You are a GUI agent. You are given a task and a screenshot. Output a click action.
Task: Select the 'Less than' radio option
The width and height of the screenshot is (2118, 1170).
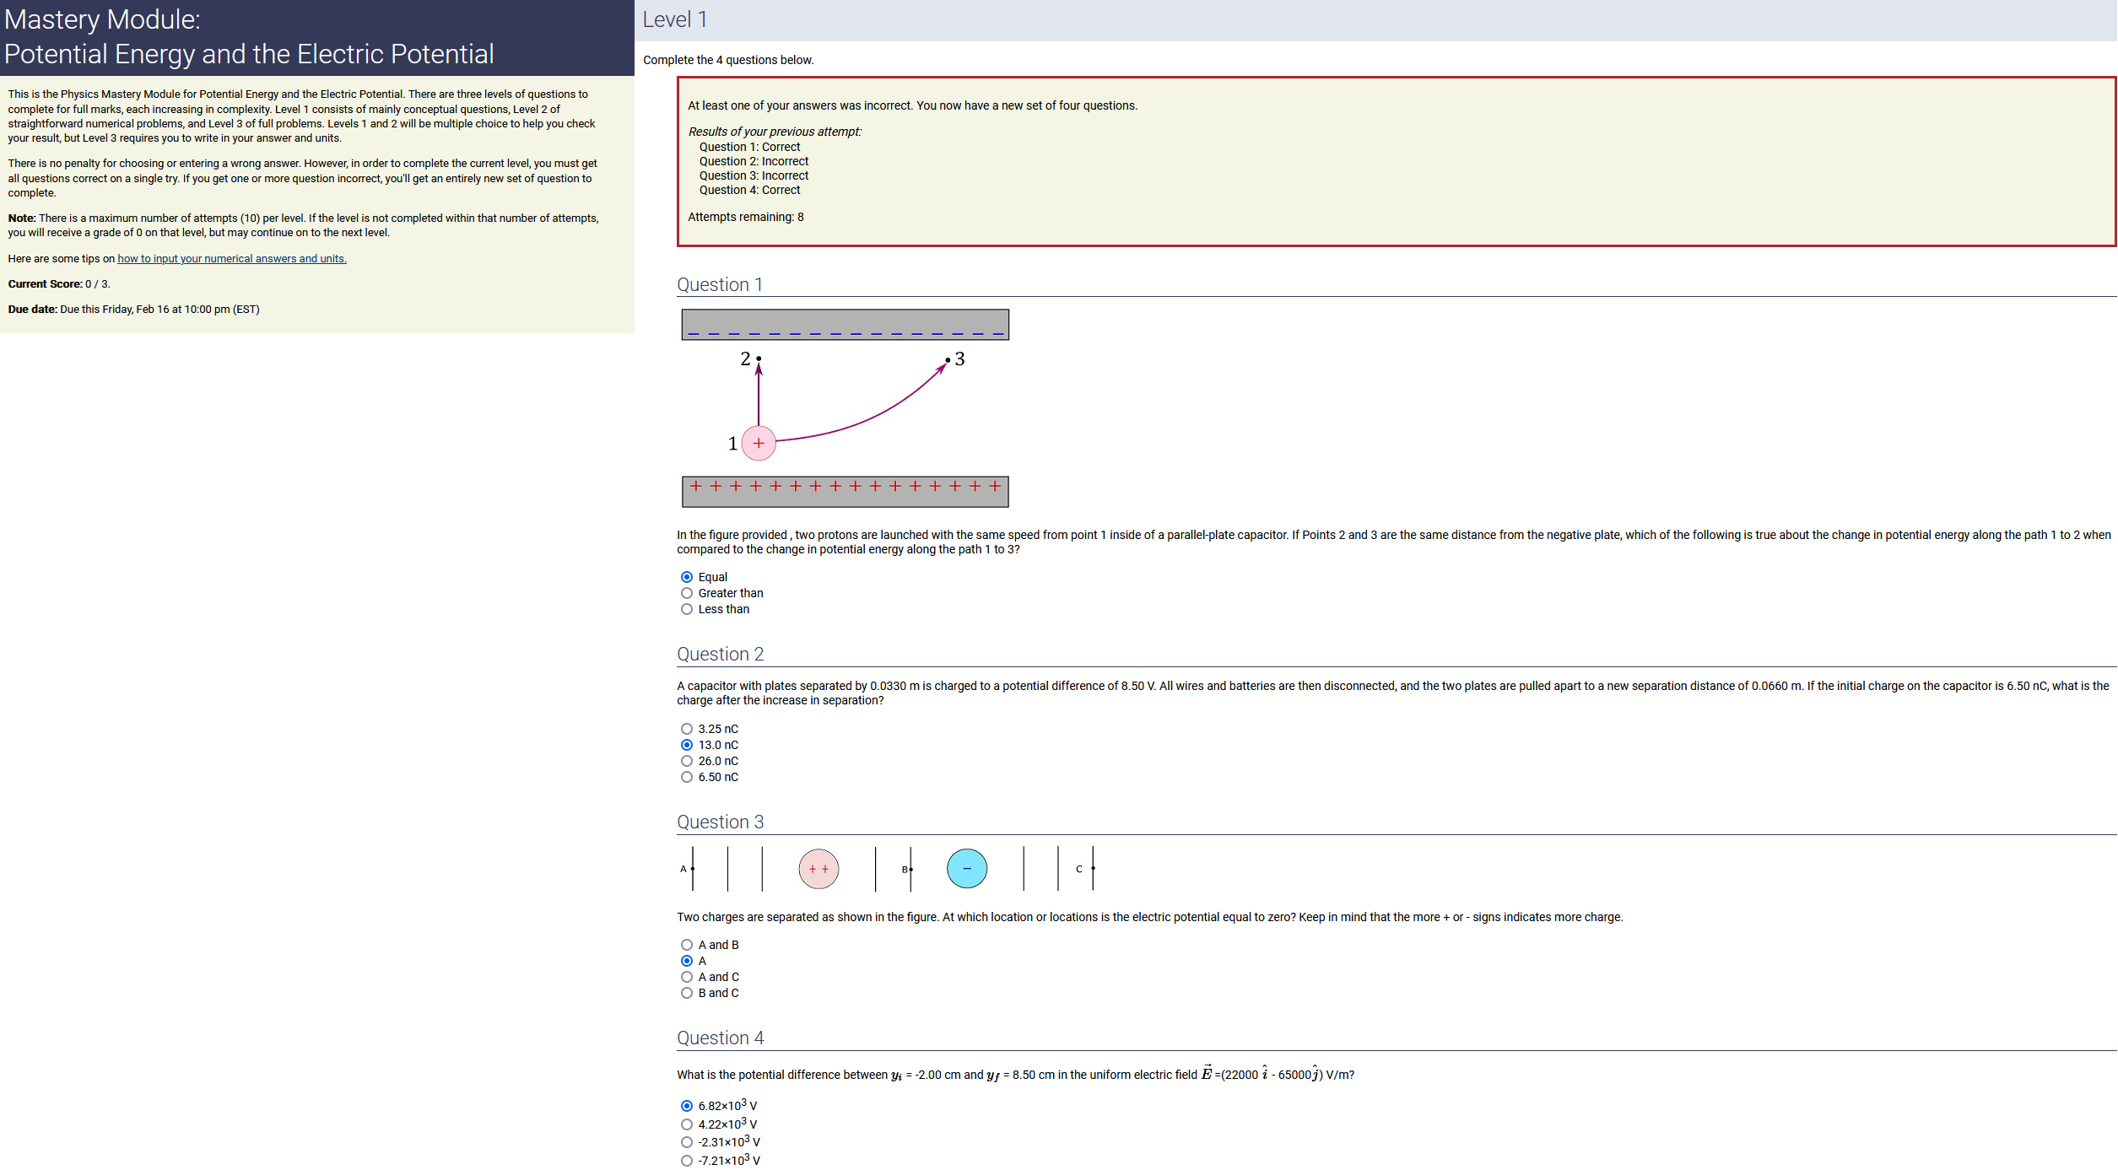pos(686,609)
